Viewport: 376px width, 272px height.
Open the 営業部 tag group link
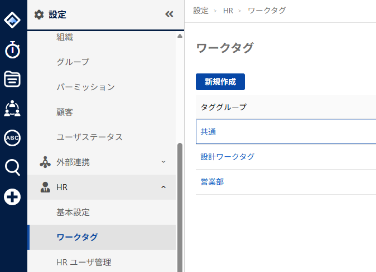[212, 182]
